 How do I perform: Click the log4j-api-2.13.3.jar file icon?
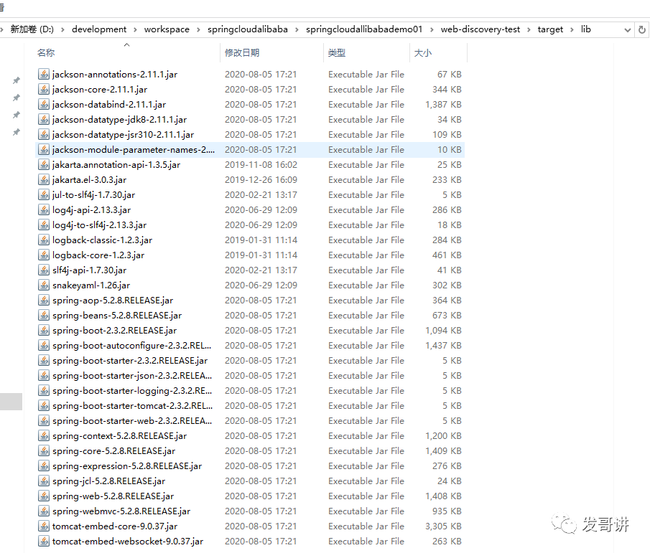click(x=44, y=210)
